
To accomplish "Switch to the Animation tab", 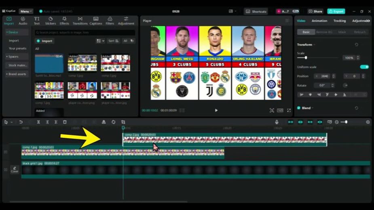I will coord(319,21).
